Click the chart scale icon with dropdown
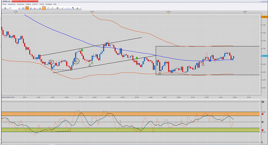Screen dimensions: 268x145 pos(35,8)
